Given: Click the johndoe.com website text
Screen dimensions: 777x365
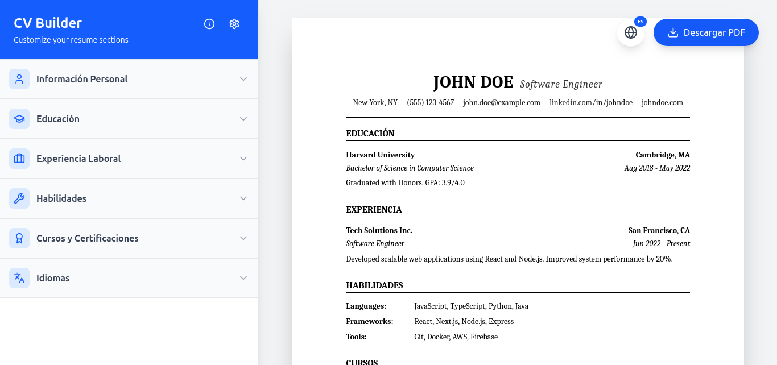Looking at the screenshot, I should 662,103.
